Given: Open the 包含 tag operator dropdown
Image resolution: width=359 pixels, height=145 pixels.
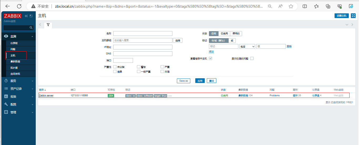Looking at the screenshot, I should (x=247, y=46).
